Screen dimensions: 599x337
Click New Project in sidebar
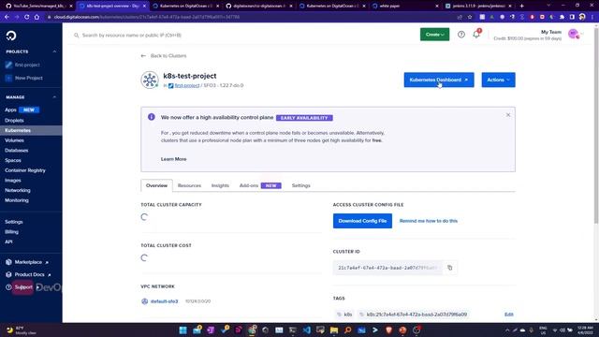click(x=29, y=78)
